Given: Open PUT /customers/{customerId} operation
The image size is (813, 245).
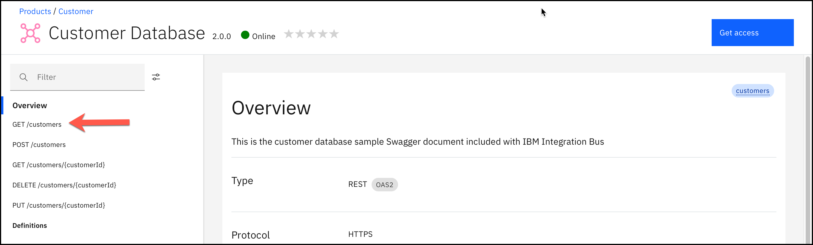Looking at the screenshot, I should pyautogui.click(x=59, y=205).
